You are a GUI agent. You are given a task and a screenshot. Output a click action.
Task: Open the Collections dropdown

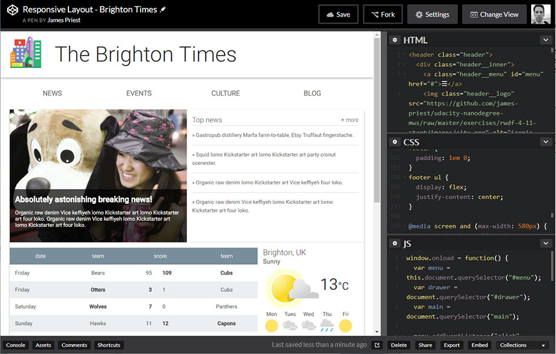click(x=522, y=345)
